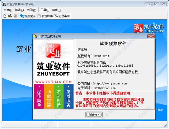Viewport: 169px width, 129px height.
Task: Open the 工具(T) menu
Action: pos(45,10)
